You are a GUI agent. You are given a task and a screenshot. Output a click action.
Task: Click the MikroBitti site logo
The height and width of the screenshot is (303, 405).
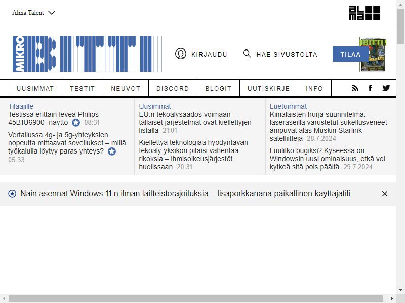tap(87, 54)
